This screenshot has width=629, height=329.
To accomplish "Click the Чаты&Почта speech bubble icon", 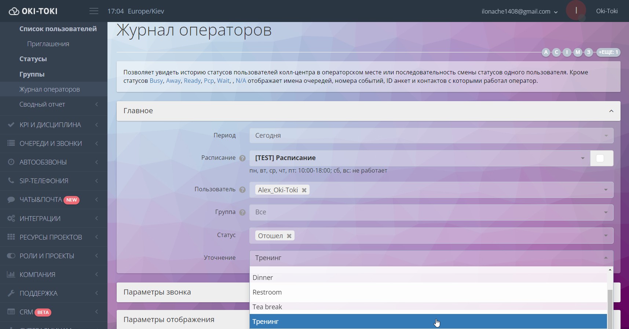I will (x=11, y=200).
